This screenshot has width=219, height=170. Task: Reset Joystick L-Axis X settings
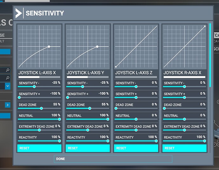click(x=39, y=148)
